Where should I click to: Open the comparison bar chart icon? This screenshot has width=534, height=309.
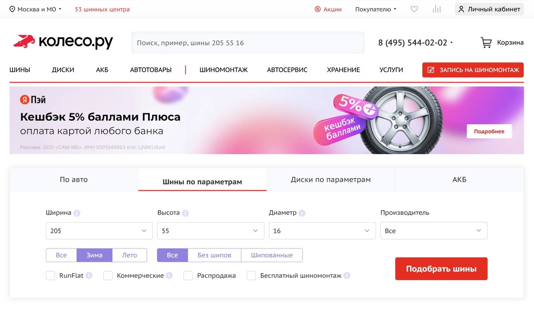[437, 9]
